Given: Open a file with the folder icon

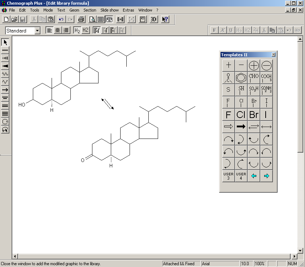Looking at the screenshot, I should (14, 19).
